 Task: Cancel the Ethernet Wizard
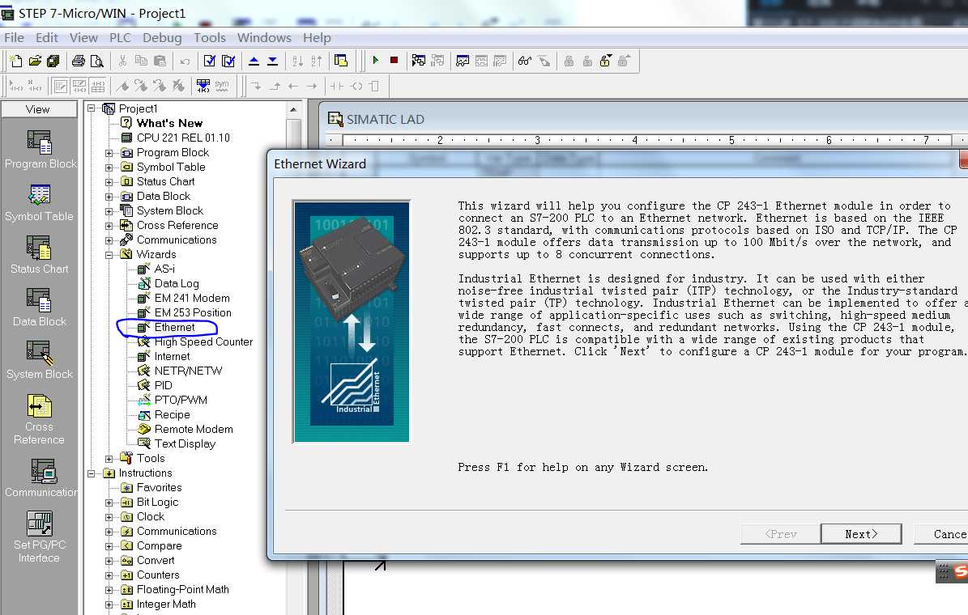point(941,534)
